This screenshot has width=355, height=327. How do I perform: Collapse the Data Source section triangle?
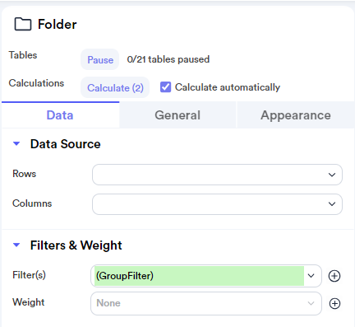pyautogui.click(x=16, y=143)
